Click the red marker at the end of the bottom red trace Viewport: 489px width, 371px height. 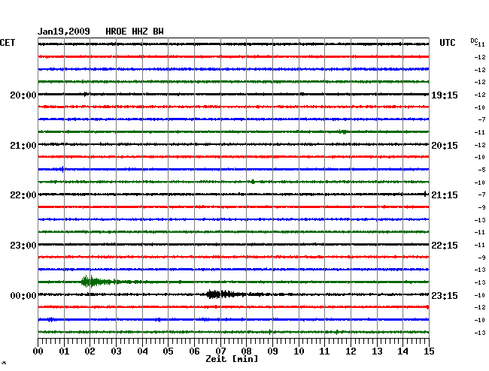coord(427,307)
